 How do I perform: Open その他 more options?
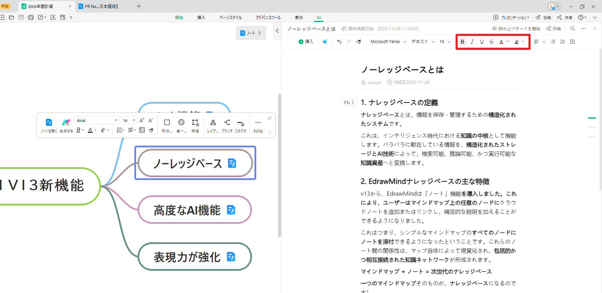point(258,126)
